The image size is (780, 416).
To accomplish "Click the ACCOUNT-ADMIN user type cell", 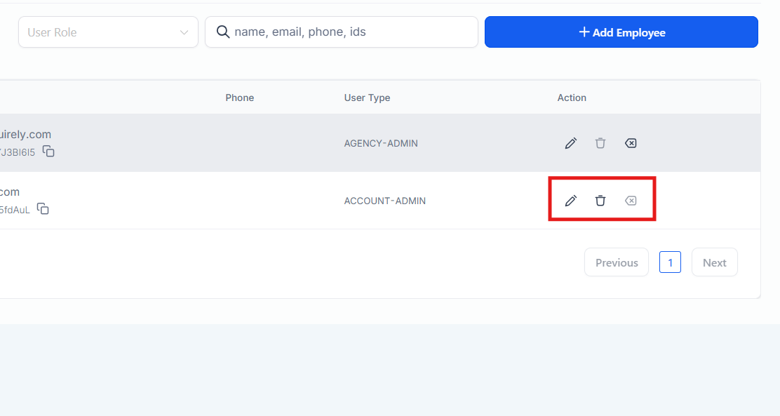I will [x=384, y=201].
